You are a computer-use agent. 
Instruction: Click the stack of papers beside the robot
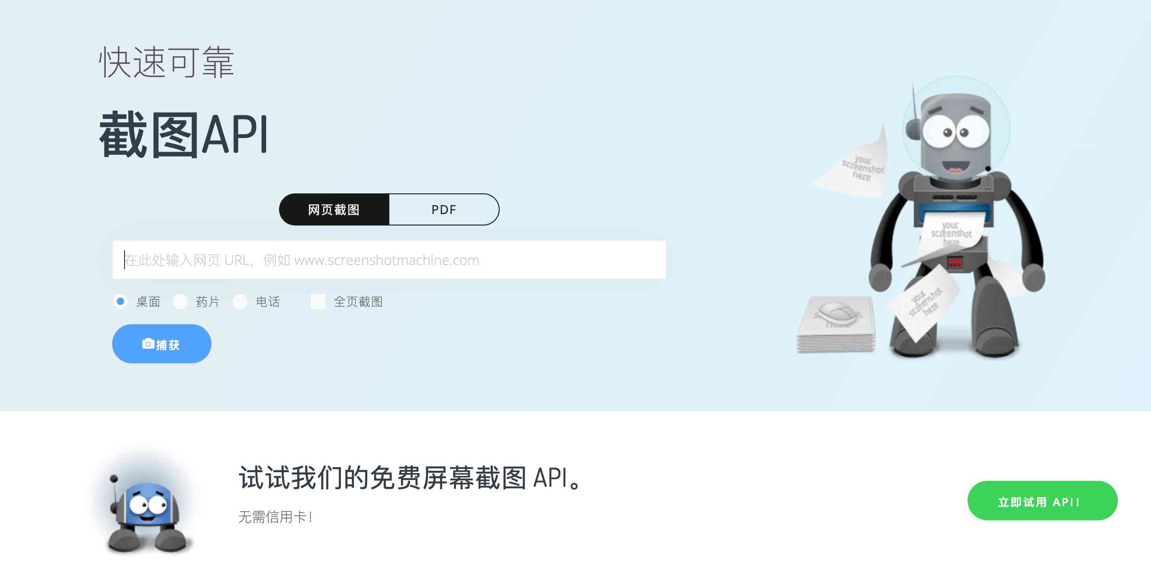click(836, 324)
